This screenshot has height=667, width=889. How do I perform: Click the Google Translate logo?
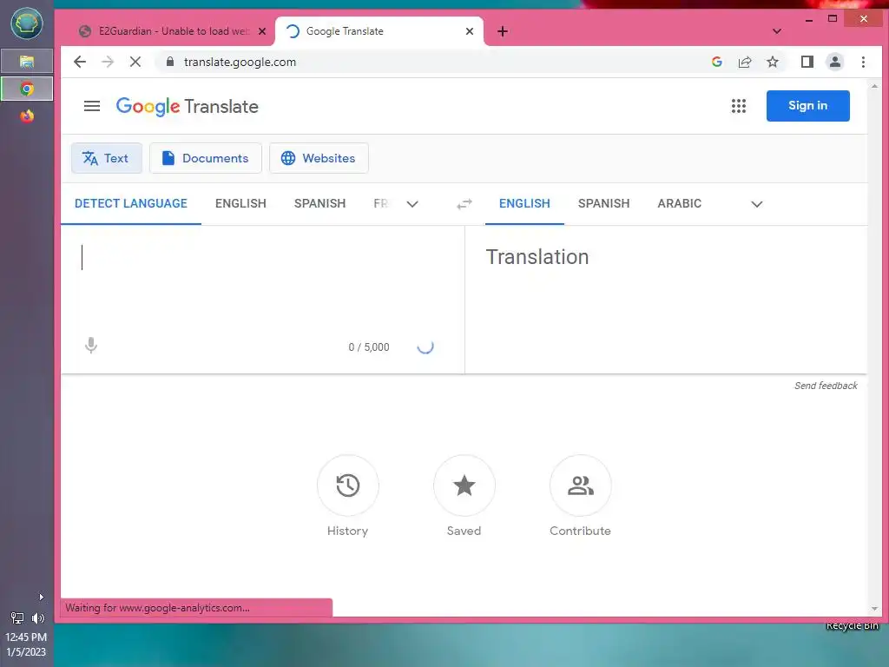click(x=188, y=107)
